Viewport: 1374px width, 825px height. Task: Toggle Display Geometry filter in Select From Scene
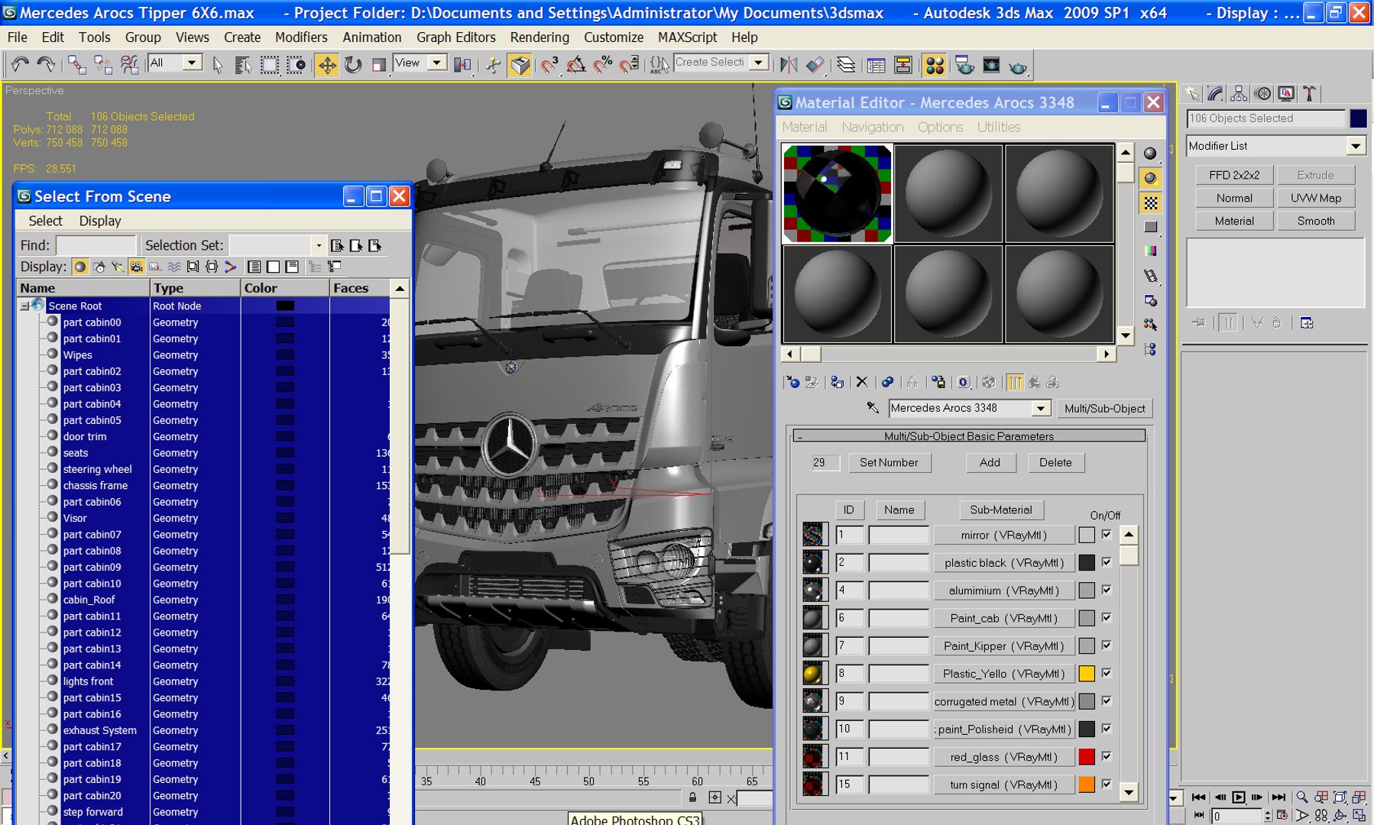point(79,267)
